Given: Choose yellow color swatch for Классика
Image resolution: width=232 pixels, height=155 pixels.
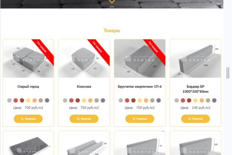Looking at the screenshot, I should (x=84, y=100).
